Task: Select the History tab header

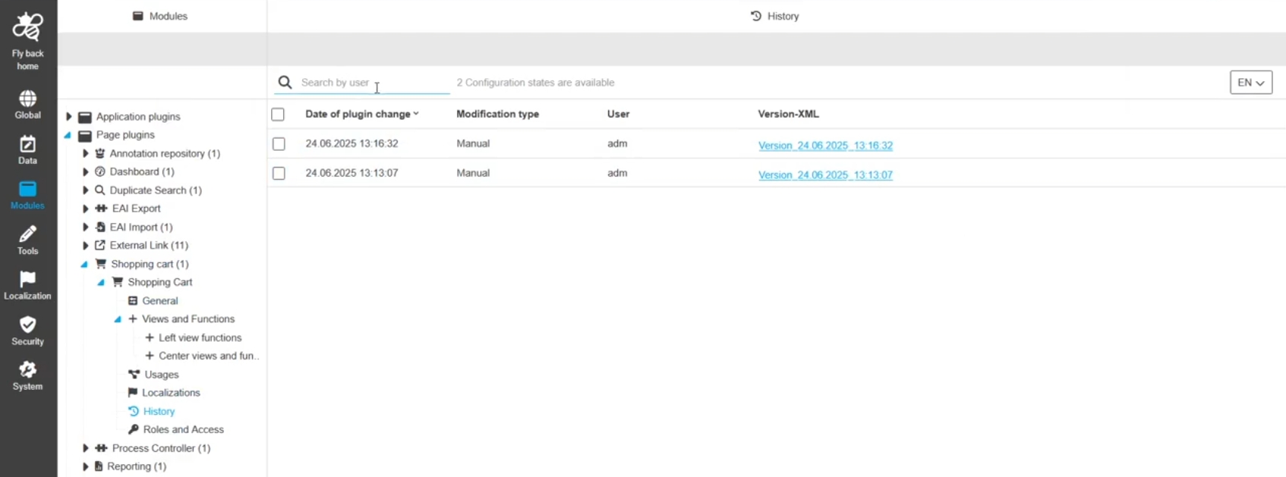Action: click(x=774, y=16)
